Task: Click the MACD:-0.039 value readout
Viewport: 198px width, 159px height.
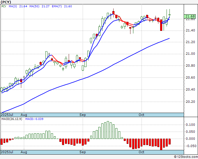Action: [34, 119]
